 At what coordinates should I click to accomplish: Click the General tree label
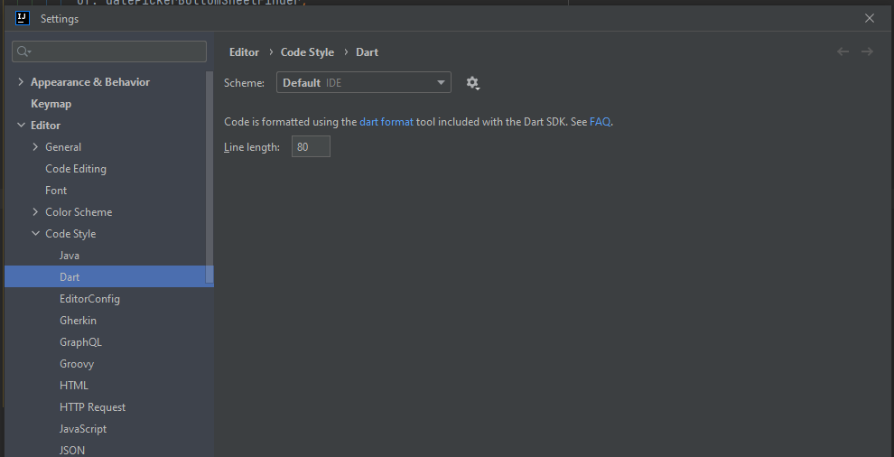pos(63,147)
